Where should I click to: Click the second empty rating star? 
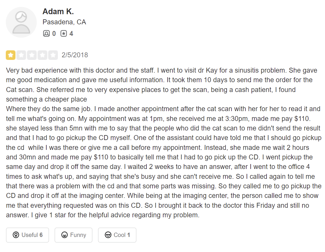point(21,55)
